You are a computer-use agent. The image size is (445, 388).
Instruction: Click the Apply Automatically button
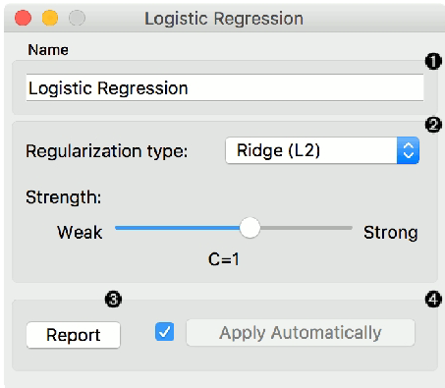pos(301,333)
